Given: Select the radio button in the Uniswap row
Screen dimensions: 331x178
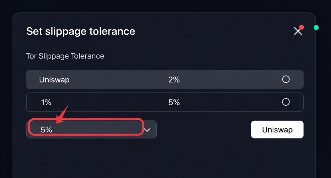Looking at the screenshot, I should click(x=286, y=79).
